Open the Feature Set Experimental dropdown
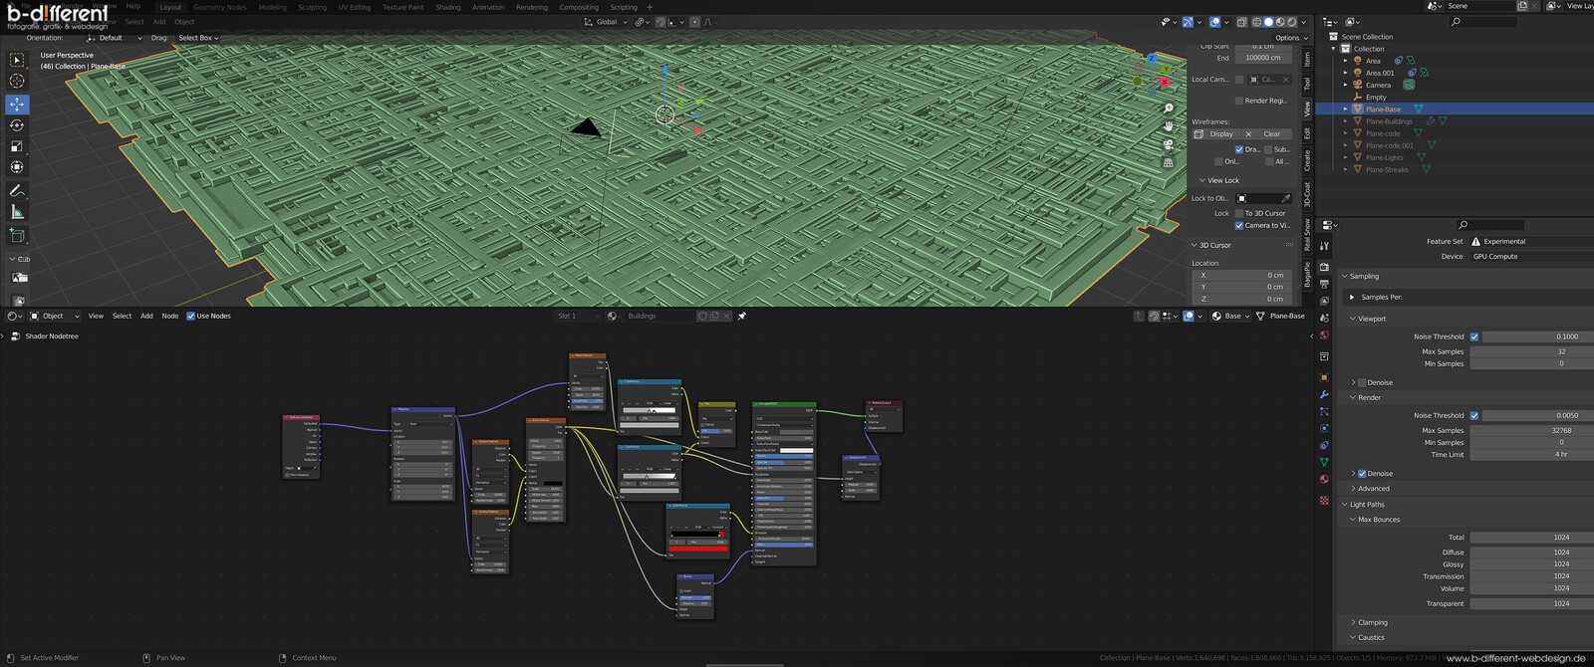Image resolution: width=1594 pixels, height=667 pixels. click(x=1532, y=241)
